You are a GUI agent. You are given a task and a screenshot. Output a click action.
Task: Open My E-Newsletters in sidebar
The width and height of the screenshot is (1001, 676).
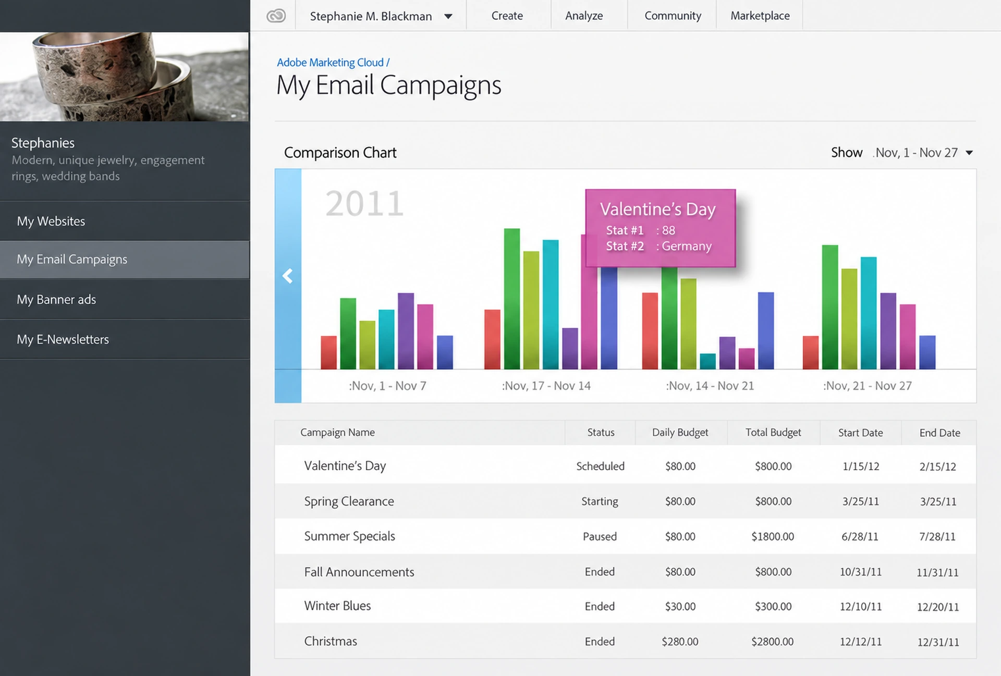point(125,339)
